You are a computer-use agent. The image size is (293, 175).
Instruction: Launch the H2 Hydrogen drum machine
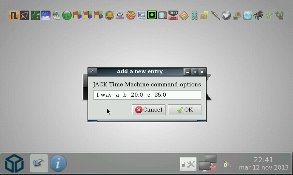click(141, 15)
